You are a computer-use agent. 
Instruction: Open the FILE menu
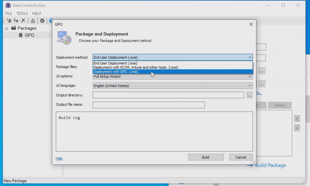pos(9,14)
